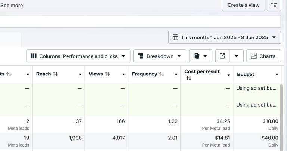This screenshot has height=151, width=287.
Task: Sort the Views column using arrows
Action: pyautogui.click(x=107, y=74)
